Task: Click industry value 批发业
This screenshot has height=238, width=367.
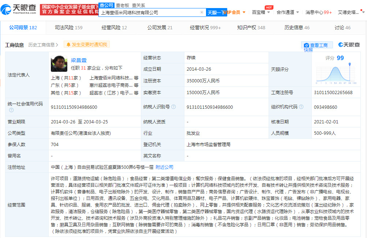Action: [193, 133]
